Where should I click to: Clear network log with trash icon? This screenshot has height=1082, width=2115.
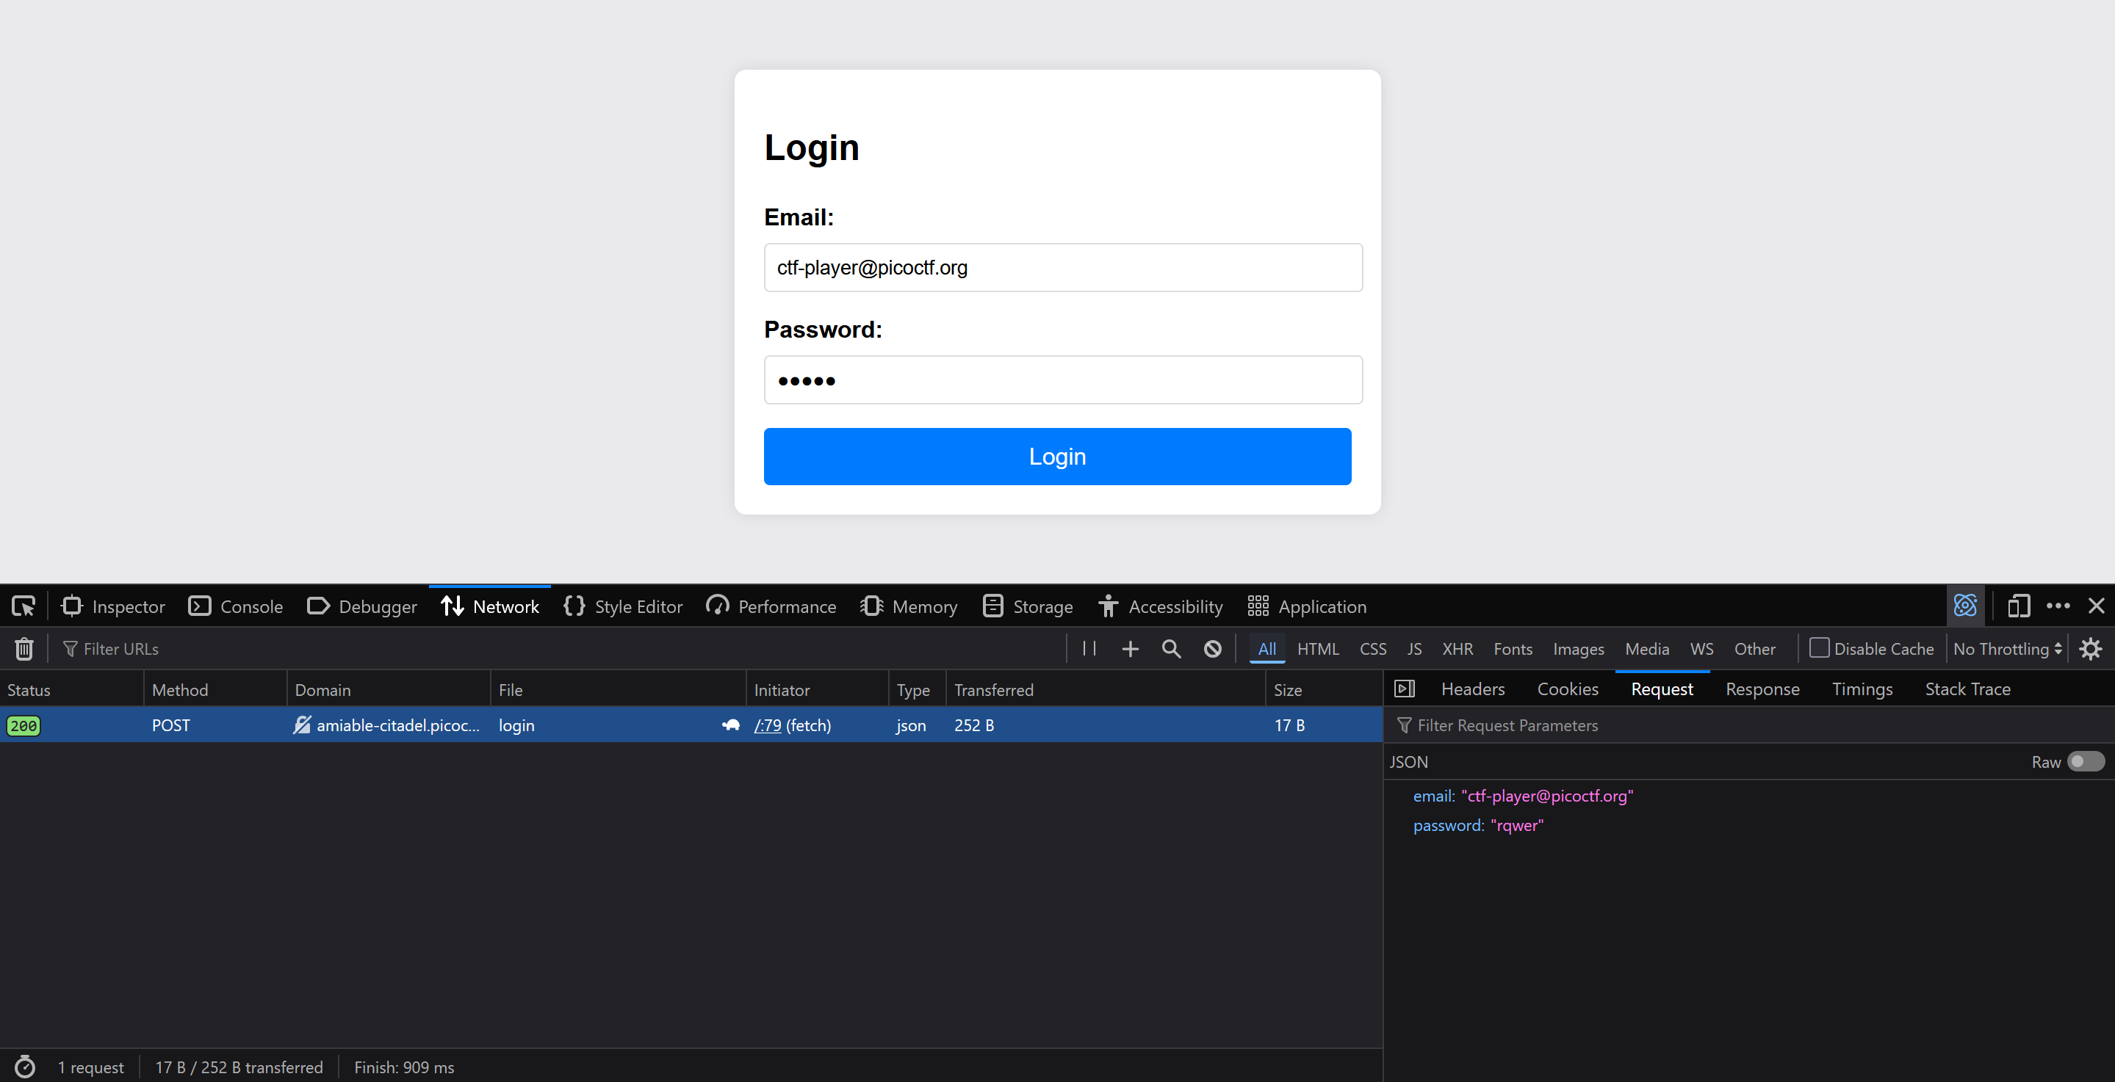(x=24, y=649)
